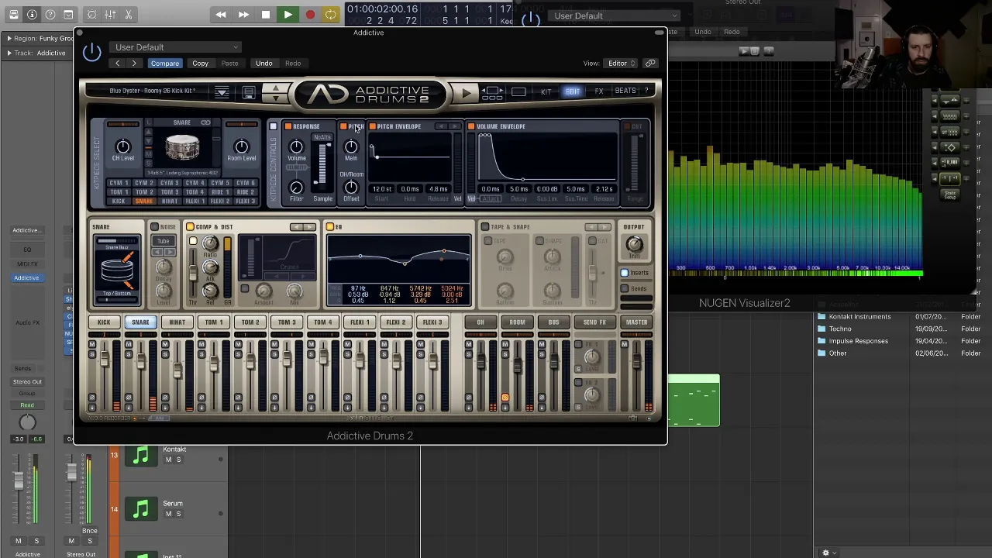This screenshot has width=992, height=558.
Task: Click the Logic Library icon in the control bar
Action: pos(13,15)
